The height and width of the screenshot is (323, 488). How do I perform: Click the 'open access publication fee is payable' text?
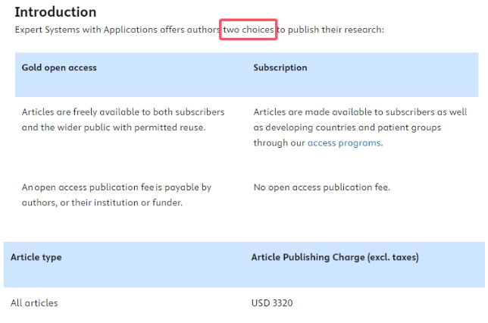coord(116,187)
